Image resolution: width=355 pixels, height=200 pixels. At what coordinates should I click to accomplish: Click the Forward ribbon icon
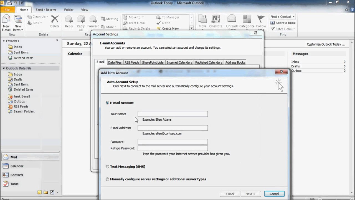[x=93, y=21]
